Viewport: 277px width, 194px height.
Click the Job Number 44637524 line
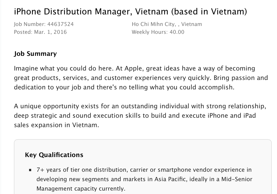44,24
